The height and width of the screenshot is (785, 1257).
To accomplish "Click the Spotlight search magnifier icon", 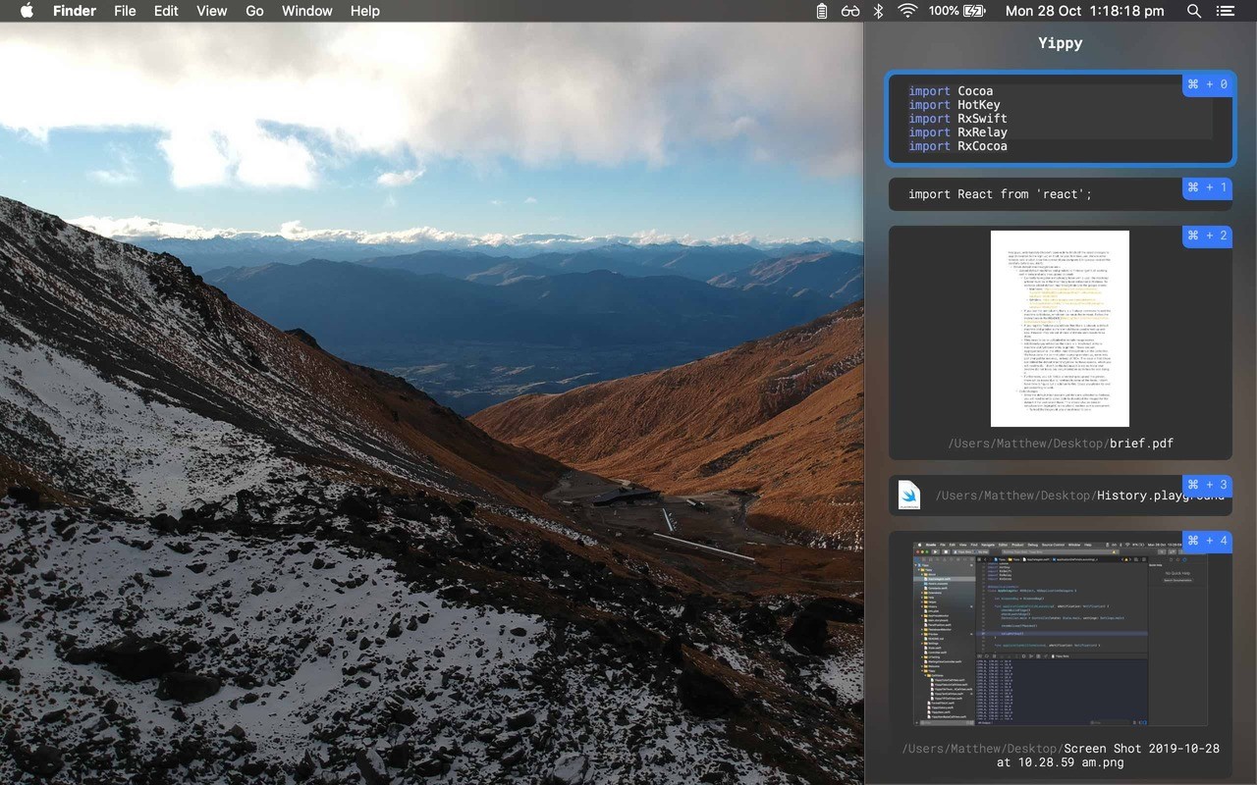I will click(1193, 11).
